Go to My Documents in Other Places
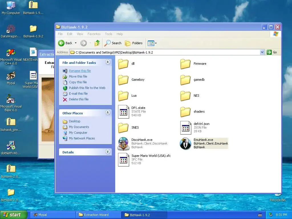Image resolution: width=292 pixels, height=219 pixels. click(79, 127)
